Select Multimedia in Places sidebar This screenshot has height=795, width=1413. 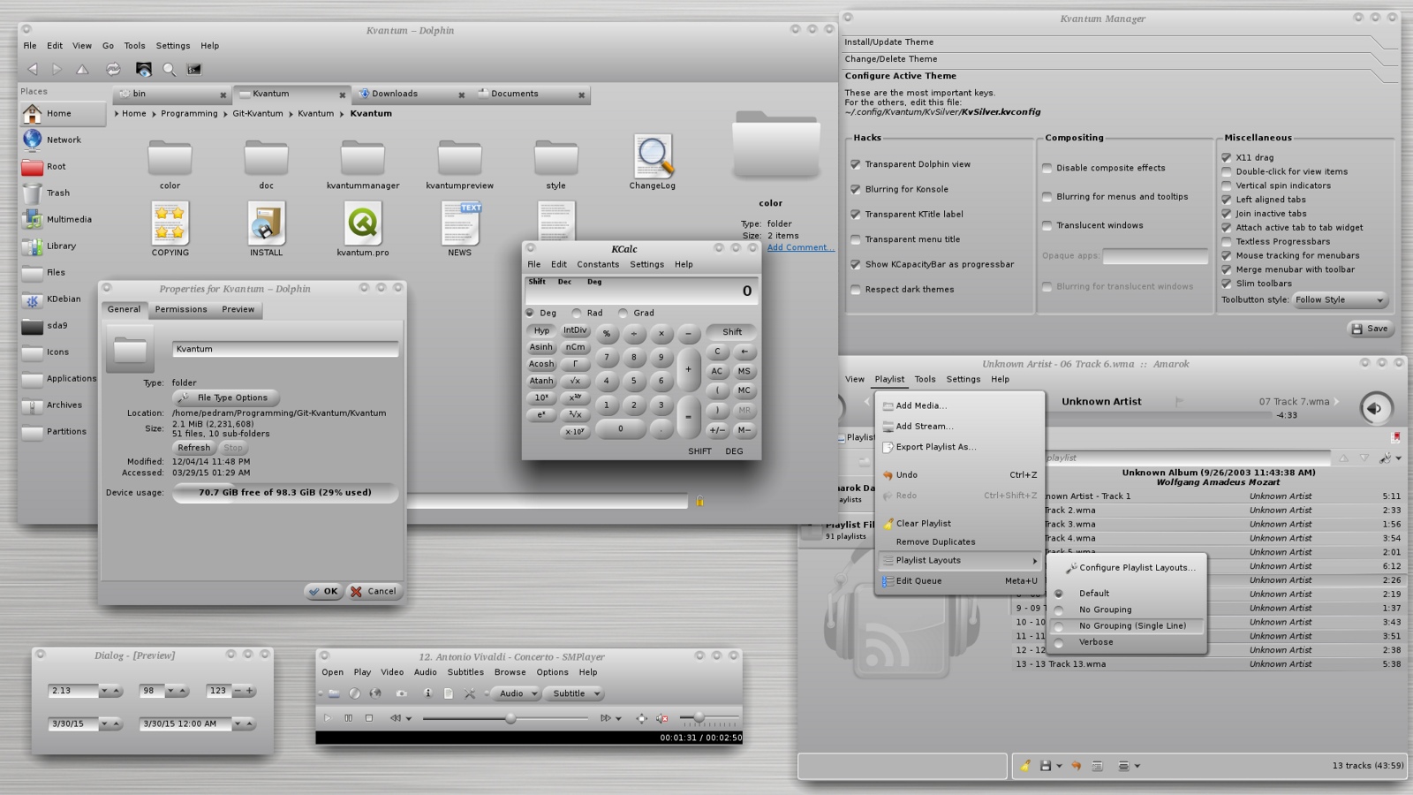tap(63, 219)
